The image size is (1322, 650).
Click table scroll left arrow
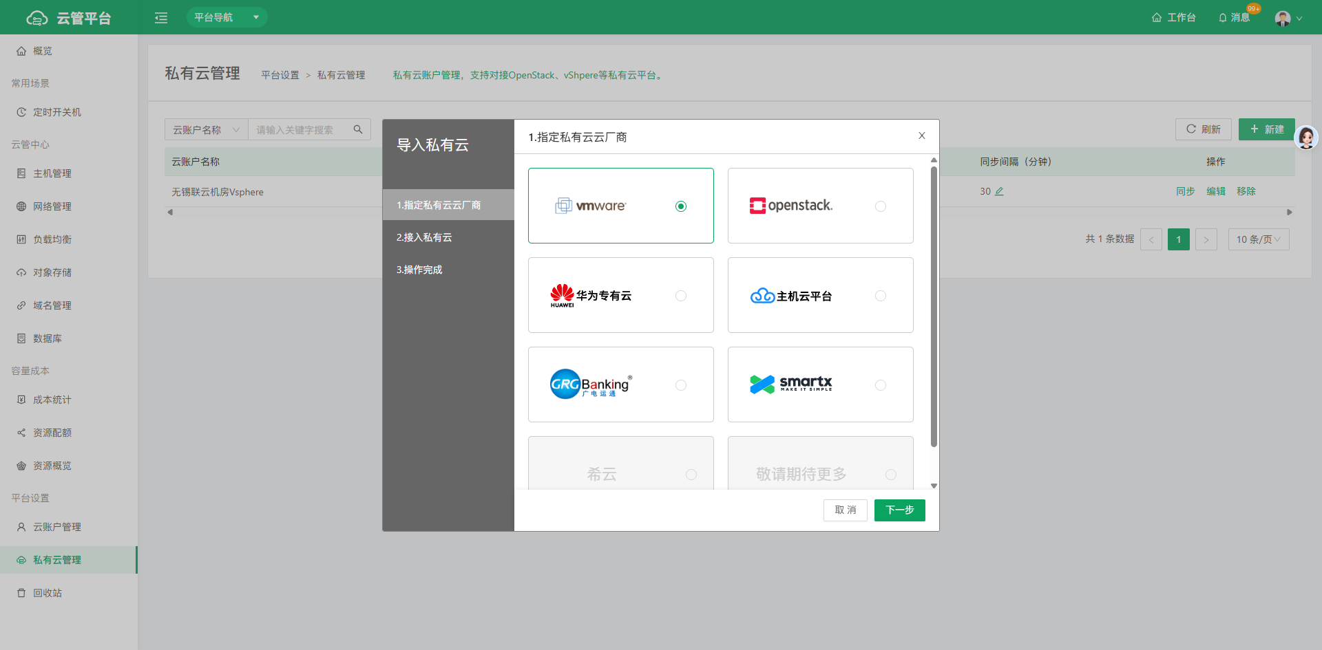coord(170,213)
